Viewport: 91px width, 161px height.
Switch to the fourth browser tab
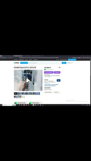37,56
